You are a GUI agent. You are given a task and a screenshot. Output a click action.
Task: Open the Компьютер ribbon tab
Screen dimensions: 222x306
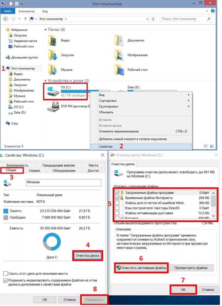[x=26, y=11]
